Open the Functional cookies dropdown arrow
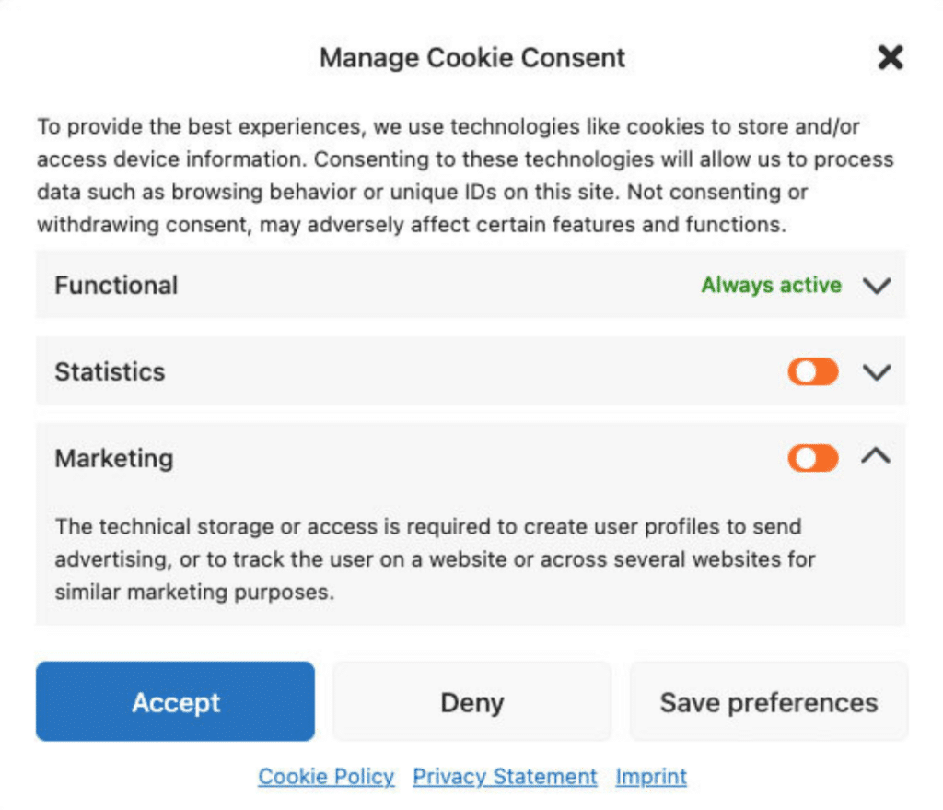Image resolution: width=943 pixels, height=810 pixels. click(x=877, y=286)
